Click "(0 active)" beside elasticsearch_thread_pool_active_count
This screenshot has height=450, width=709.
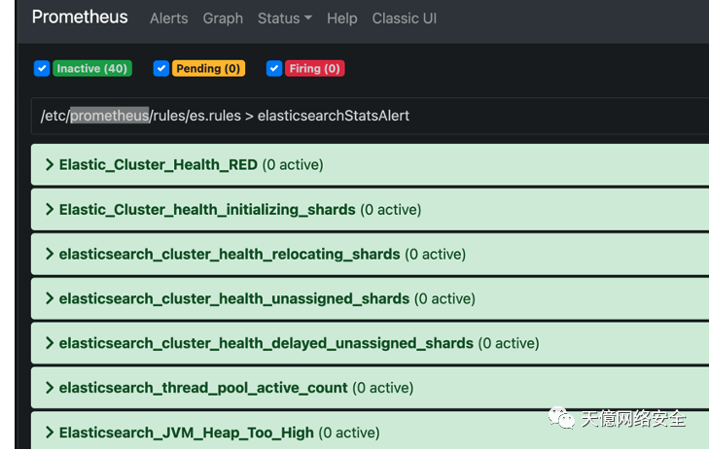(x=383, y=388)
